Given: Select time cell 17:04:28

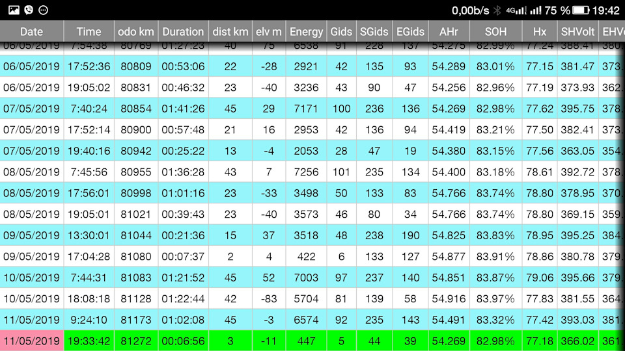Looking at the screenshot, I should [x=89, y=257].
